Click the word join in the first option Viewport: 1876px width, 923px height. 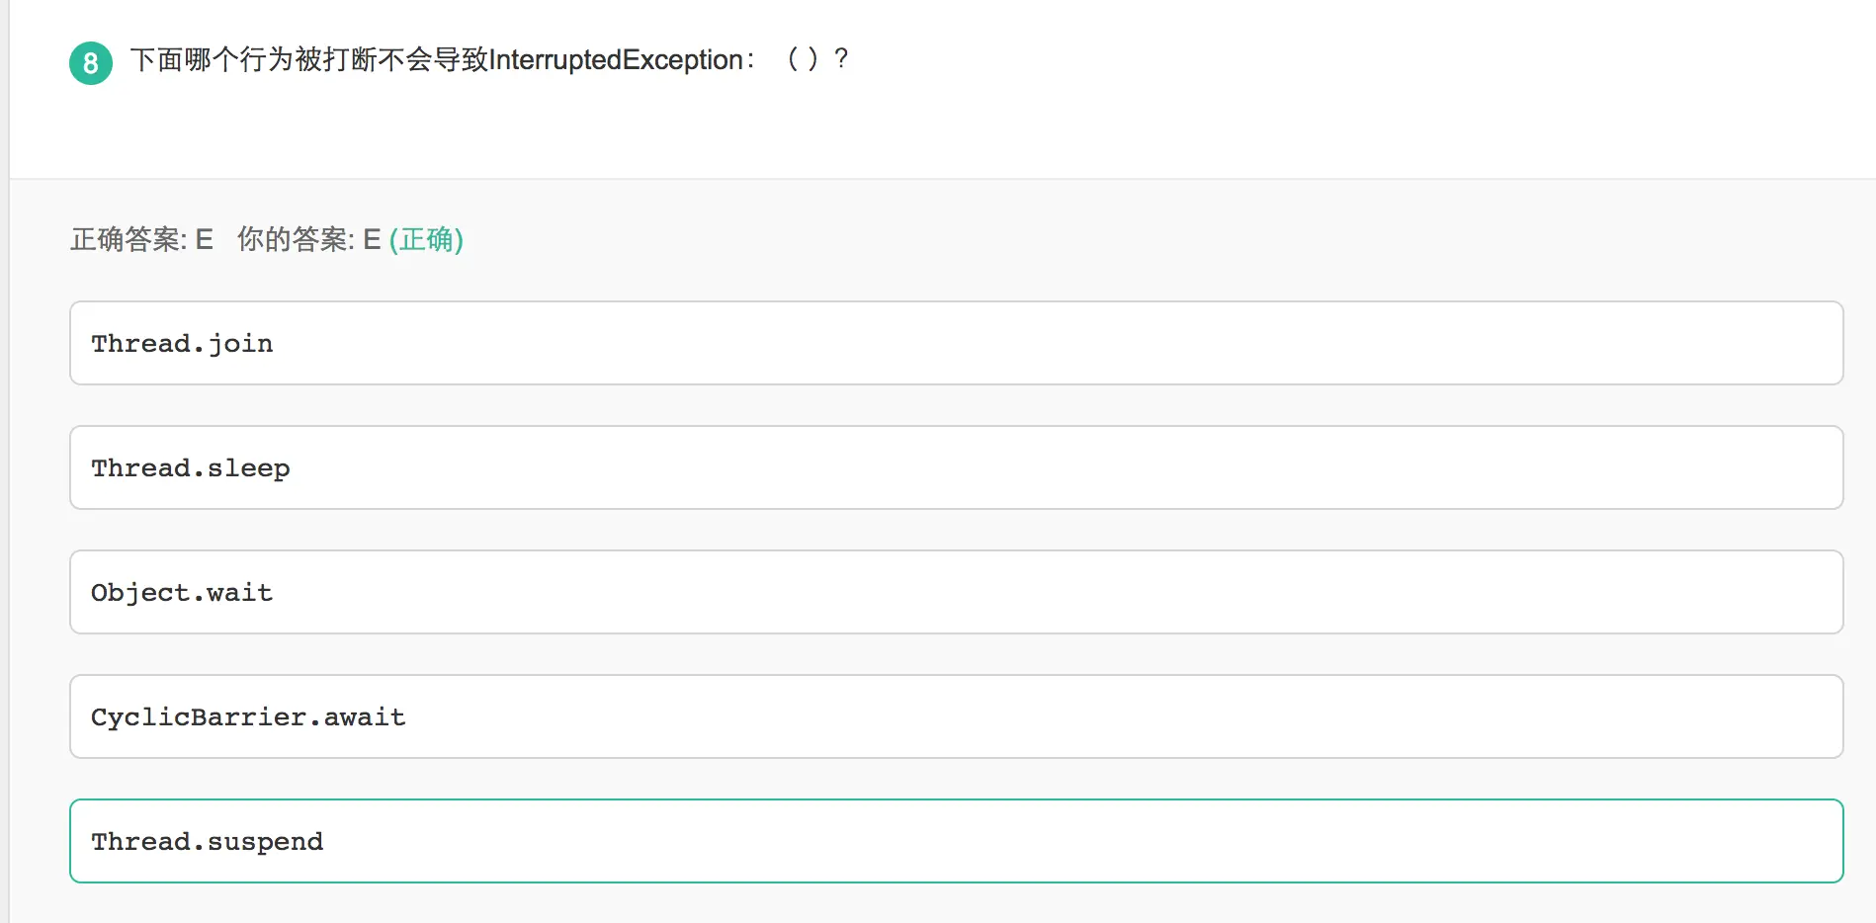point(240,344)
